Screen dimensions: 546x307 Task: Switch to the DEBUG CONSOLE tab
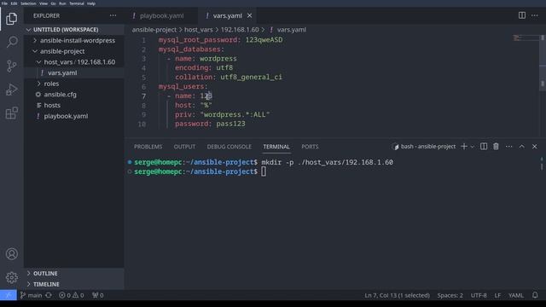point(229,147)
